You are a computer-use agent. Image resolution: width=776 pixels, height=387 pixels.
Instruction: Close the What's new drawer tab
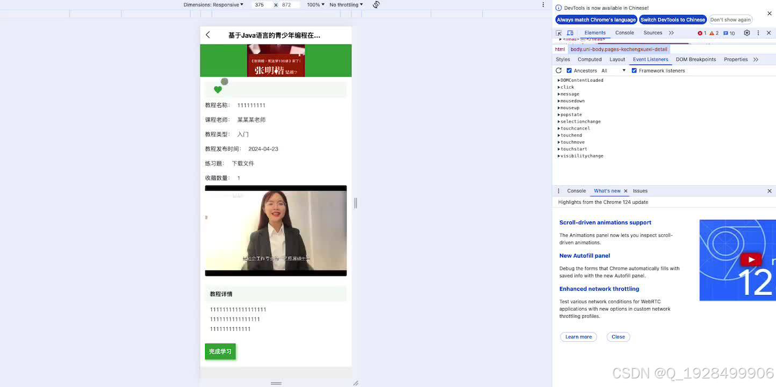(x=626, y=191)
